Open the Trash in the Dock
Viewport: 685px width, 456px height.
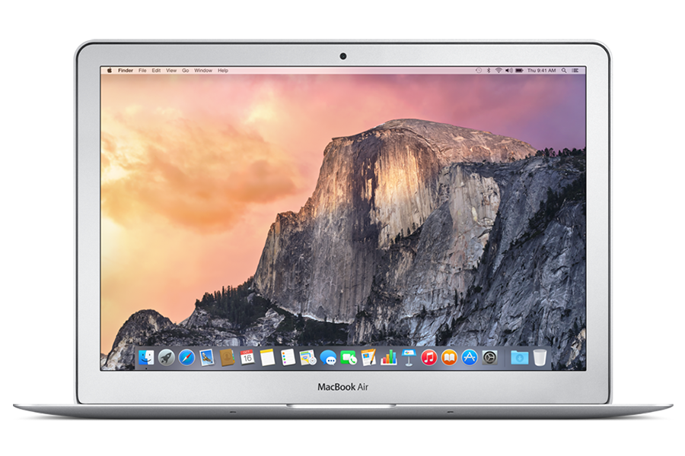[x=540, y=358]
